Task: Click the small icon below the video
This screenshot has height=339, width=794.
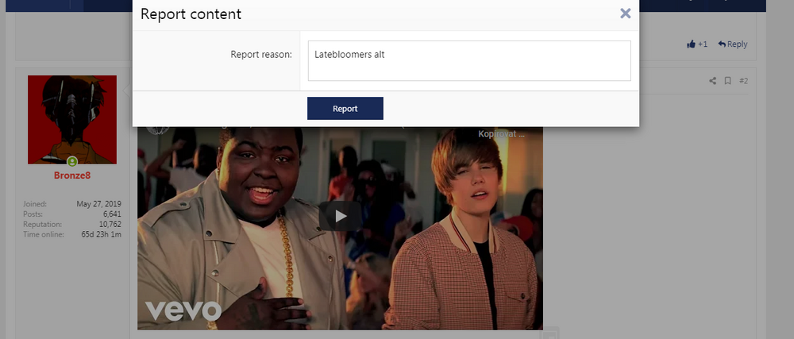Action: coord(551,333)
